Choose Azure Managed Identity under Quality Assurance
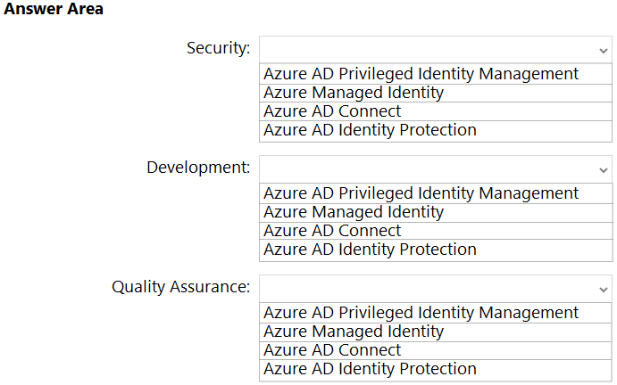Screen dimensions: 617x385 [x=354, y=332]
